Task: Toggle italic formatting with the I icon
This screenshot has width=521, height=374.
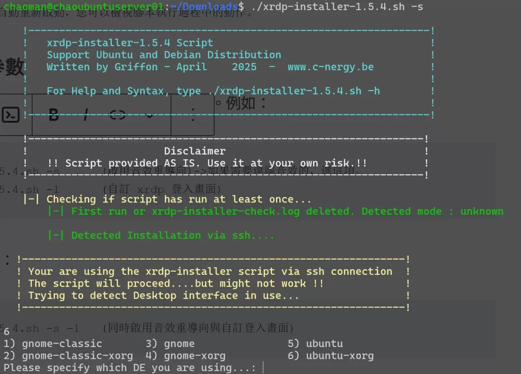Action: click(x=85, y=116)
